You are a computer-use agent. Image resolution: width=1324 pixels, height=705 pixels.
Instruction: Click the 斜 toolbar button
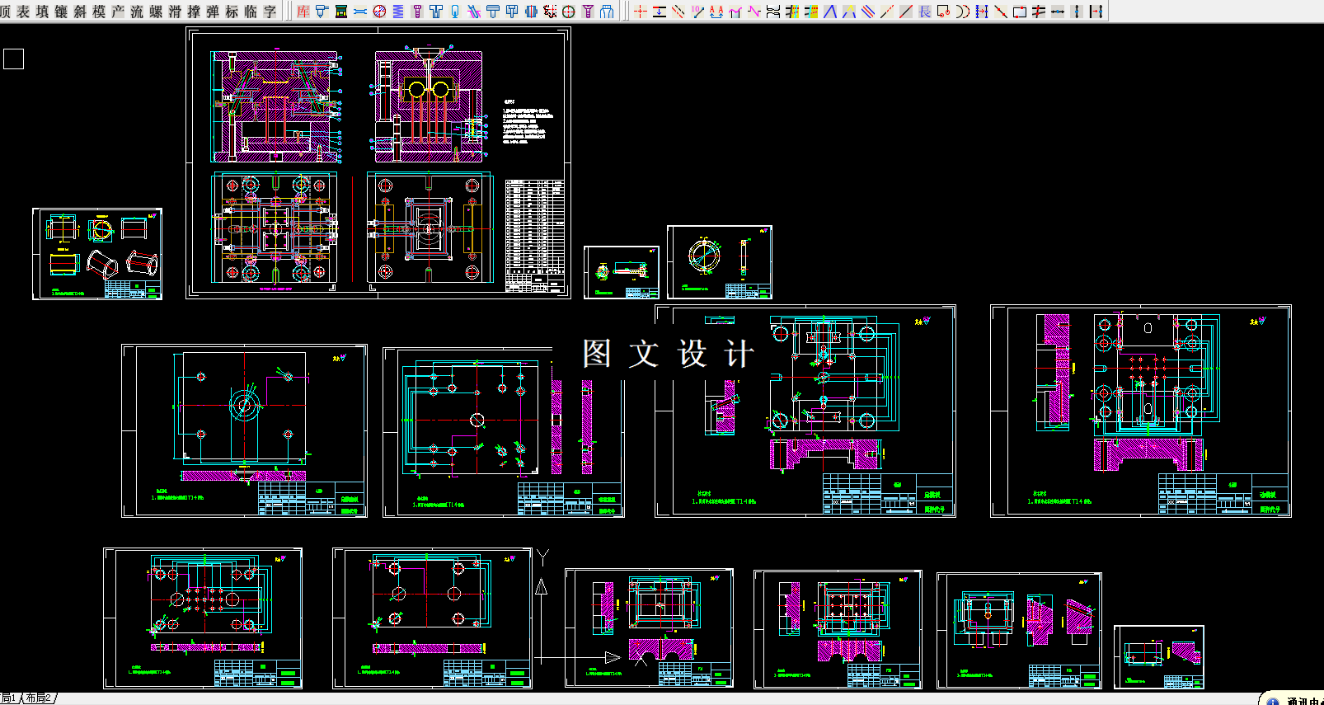pos(80,12)
